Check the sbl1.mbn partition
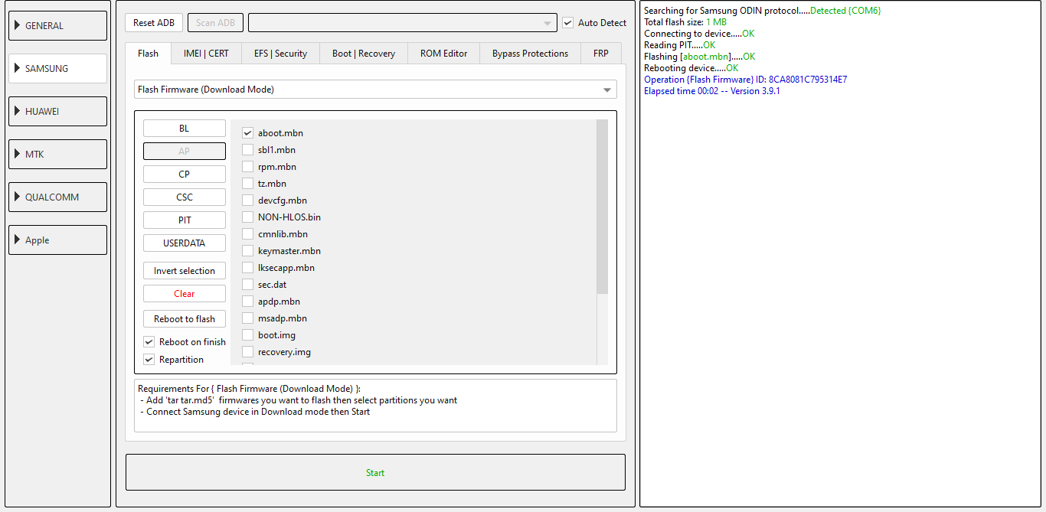 247,150
